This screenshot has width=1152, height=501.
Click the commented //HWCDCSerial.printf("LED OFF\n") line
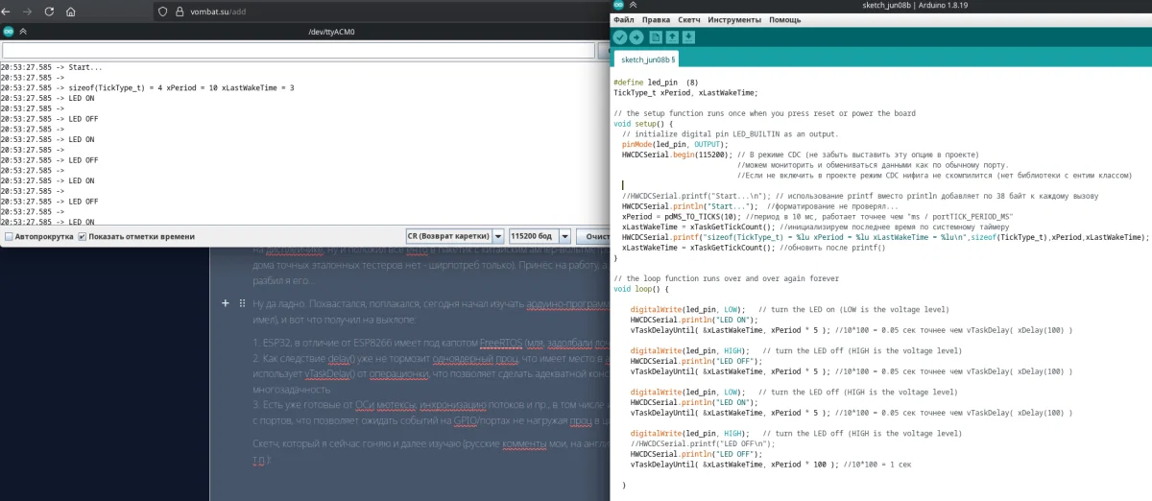(705, 444)
